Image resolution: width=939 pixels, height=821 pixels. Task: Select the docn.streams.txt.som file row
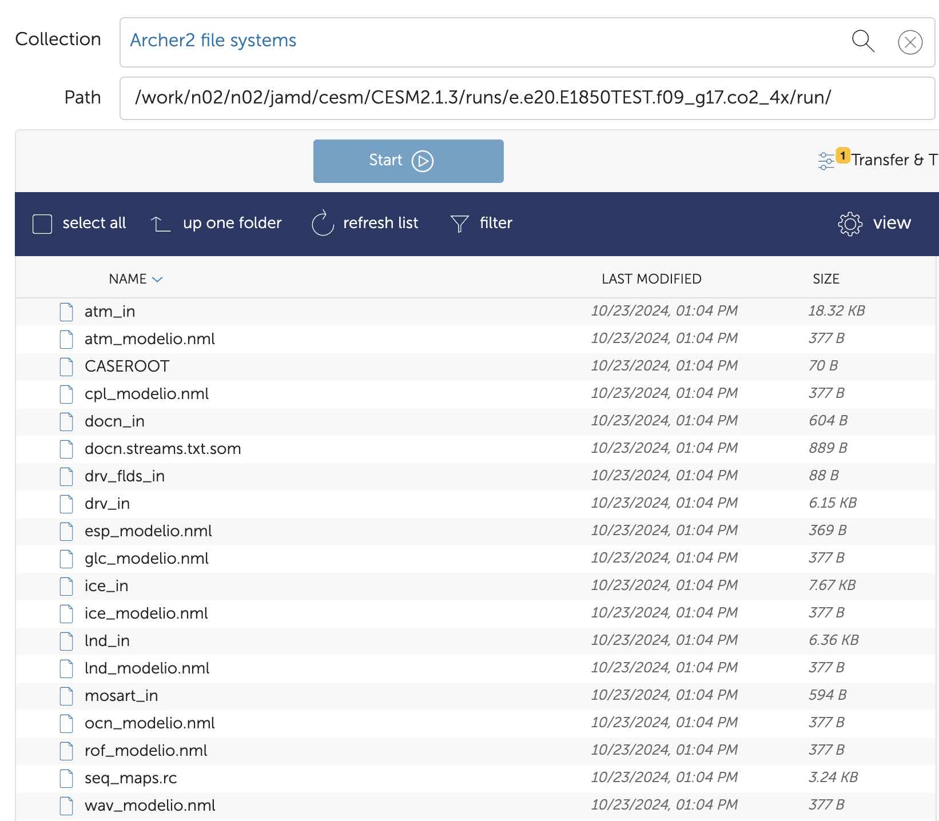pyautogui.click(x=163, y=449)
